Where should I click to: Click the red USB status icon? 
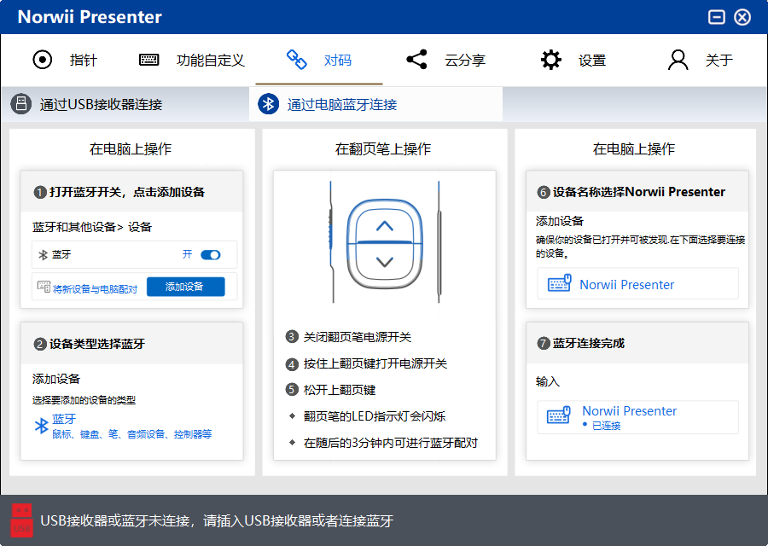22,520
